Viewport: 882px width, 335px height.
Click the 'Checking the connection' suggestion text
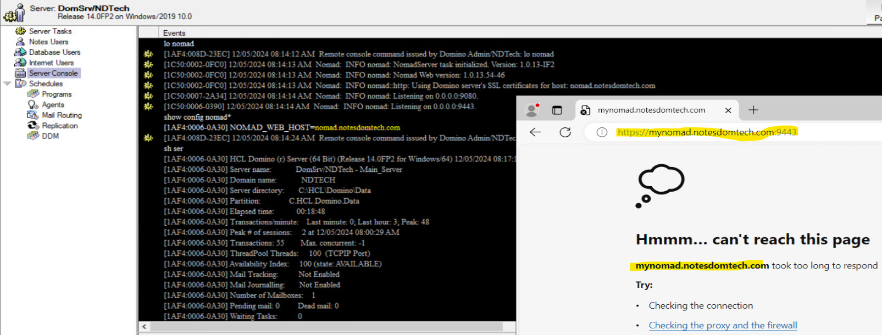pyautogui.click(x=701, y=305)
